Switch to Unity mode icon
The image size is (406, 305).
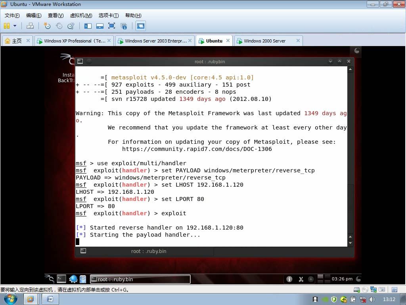[124, 26]
